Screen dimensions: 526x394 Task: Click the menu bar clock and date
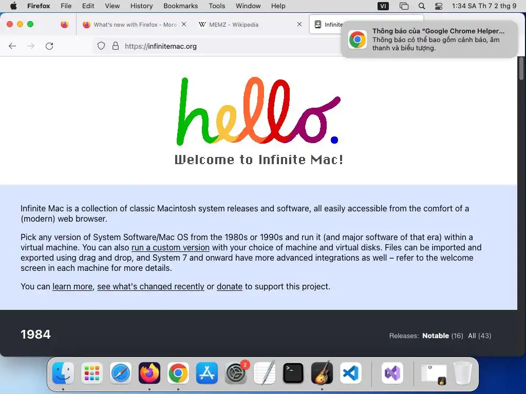point(484,6)
